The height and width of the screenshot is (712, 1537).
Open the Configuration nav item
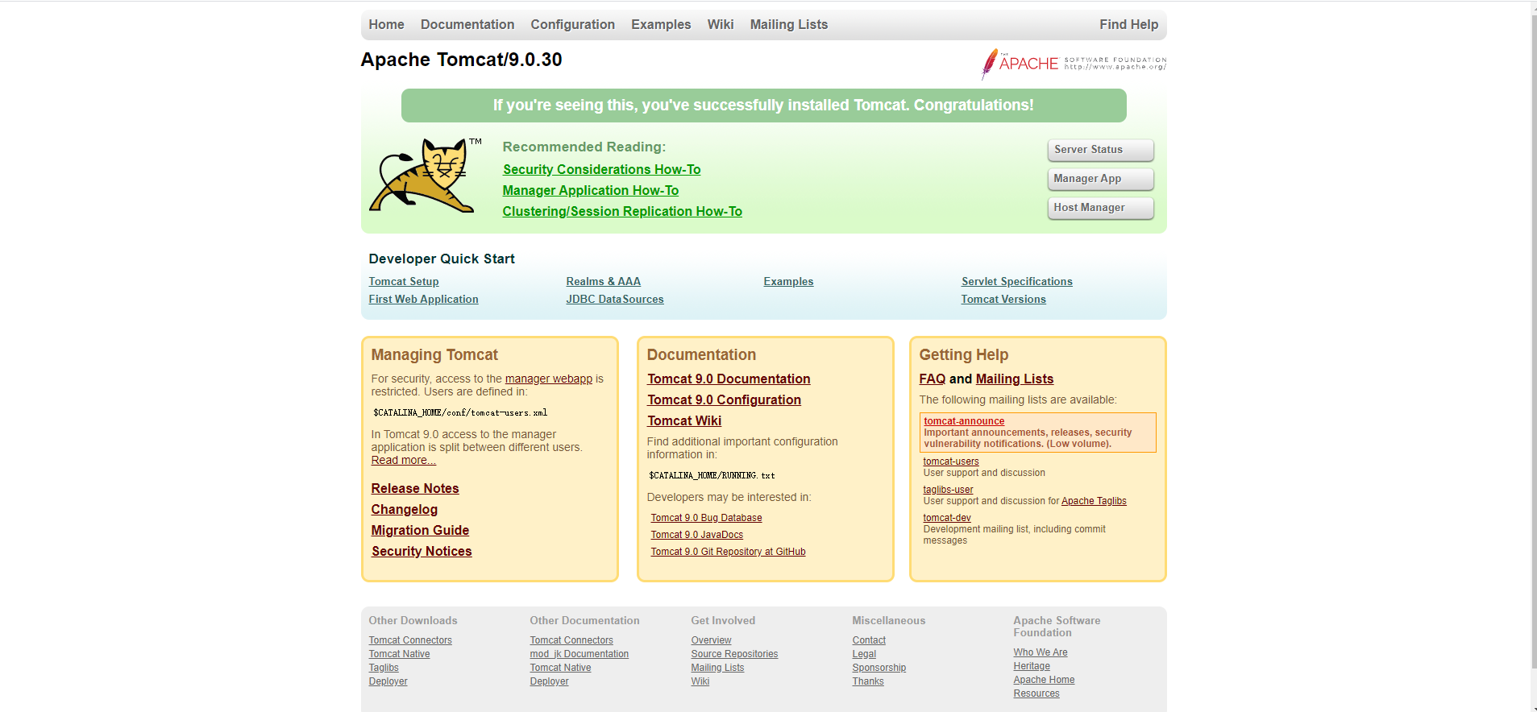click(572, 25)
